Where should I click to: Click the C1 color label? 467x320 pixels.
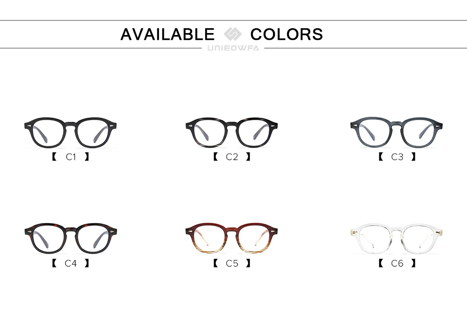(x=71, y=157)
